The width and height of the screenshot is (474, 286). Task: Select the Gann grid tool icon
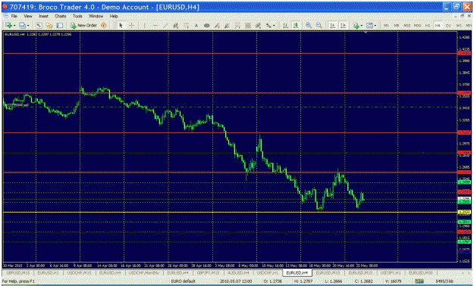[248, 26]
